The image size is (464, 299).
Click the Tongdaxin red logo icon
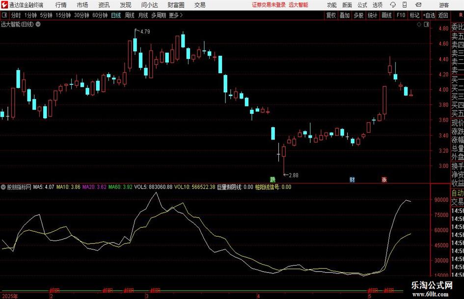[x=4, y=5]
